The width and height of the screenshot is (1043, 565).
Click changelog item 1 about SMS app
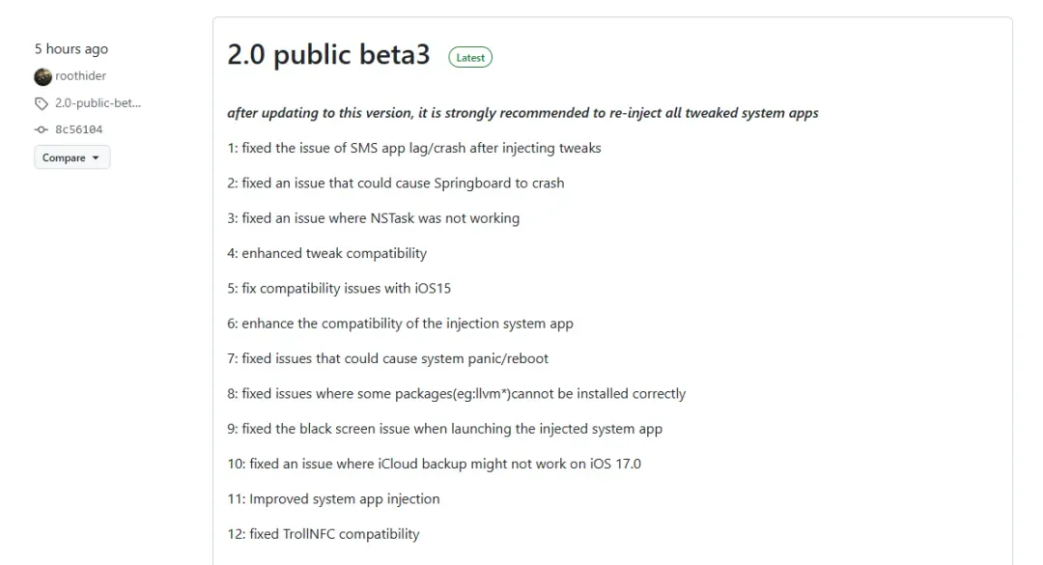point(414,148)
